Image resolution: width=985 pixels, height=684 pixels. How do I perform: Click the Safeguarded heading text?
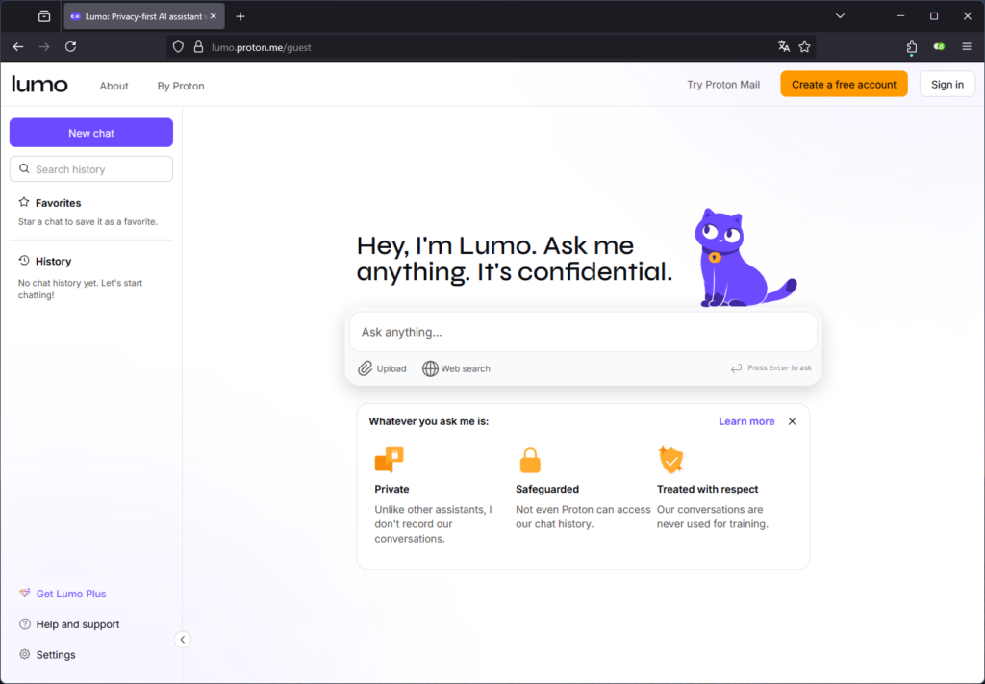point(547,489)
